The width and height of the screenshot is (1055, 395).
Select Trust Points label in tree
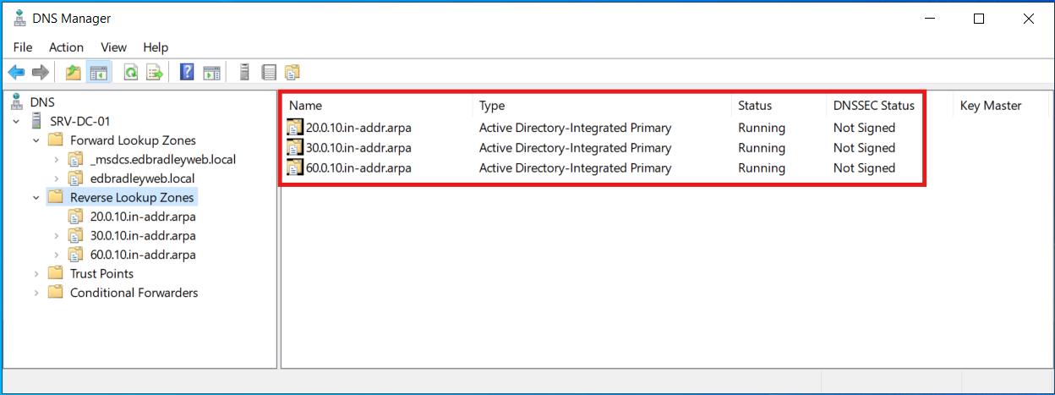(101, 273)
